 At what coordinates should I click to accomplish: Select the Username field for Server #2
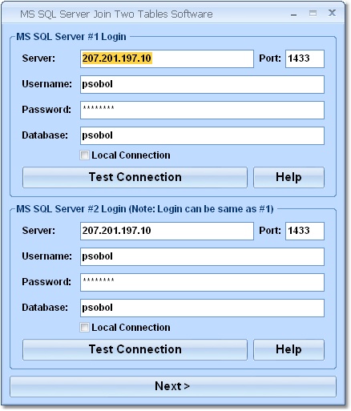pos(202,256)
